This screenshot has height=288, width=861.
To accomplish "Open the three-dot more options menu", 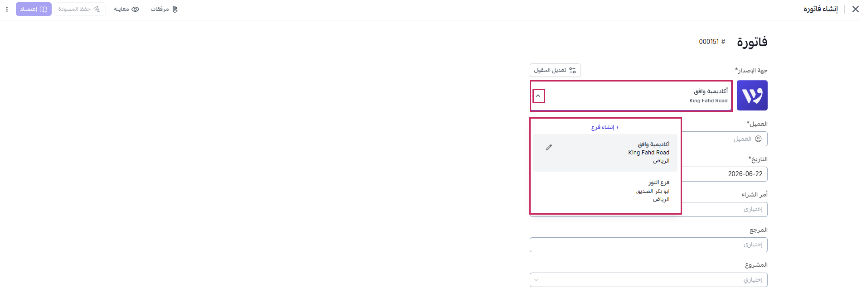I will point(7,9).
